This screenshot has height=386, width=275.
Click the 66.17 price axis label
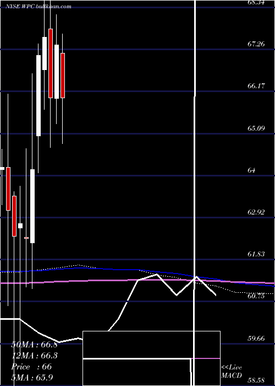pyautogui.click(x=256, y=86)
